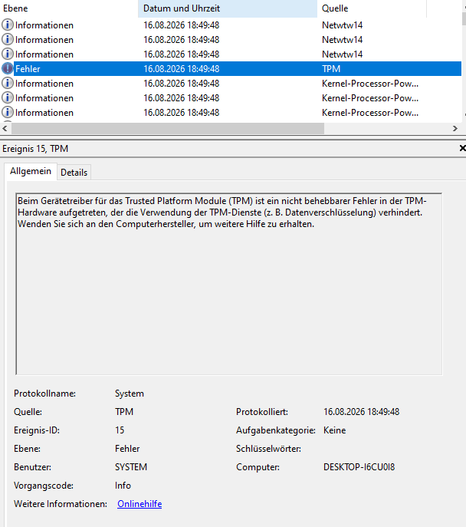This screenshot has width=466, height=527.
Task: Click the Ereignis 15, TPM pane title
Action: click(x=35, y=149)
